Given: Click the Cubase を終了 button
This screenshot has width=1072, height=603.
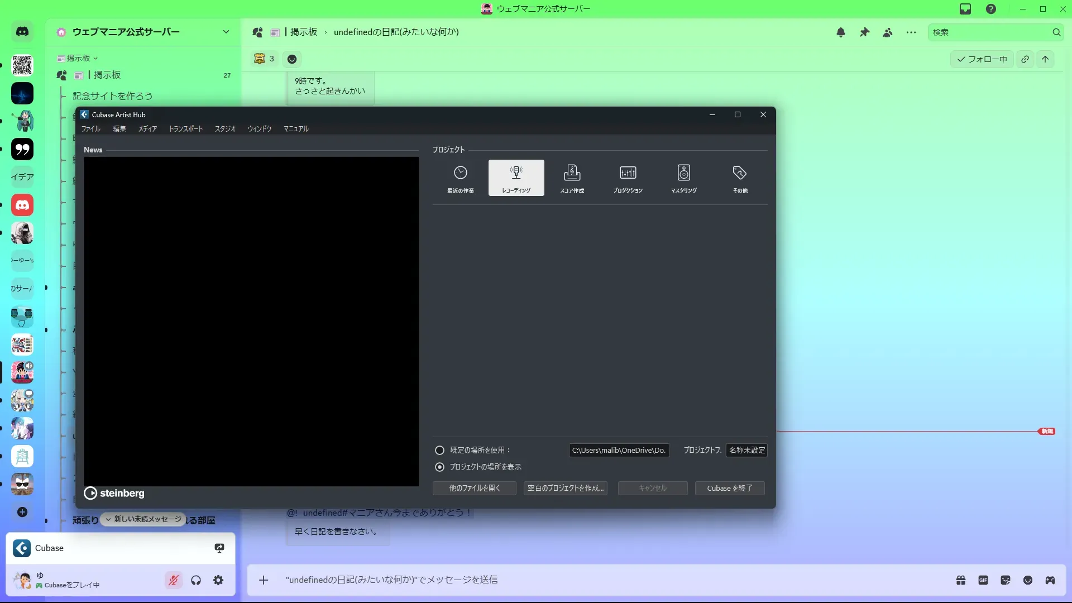Looking at the screenshot, I should tap(729, 488).
